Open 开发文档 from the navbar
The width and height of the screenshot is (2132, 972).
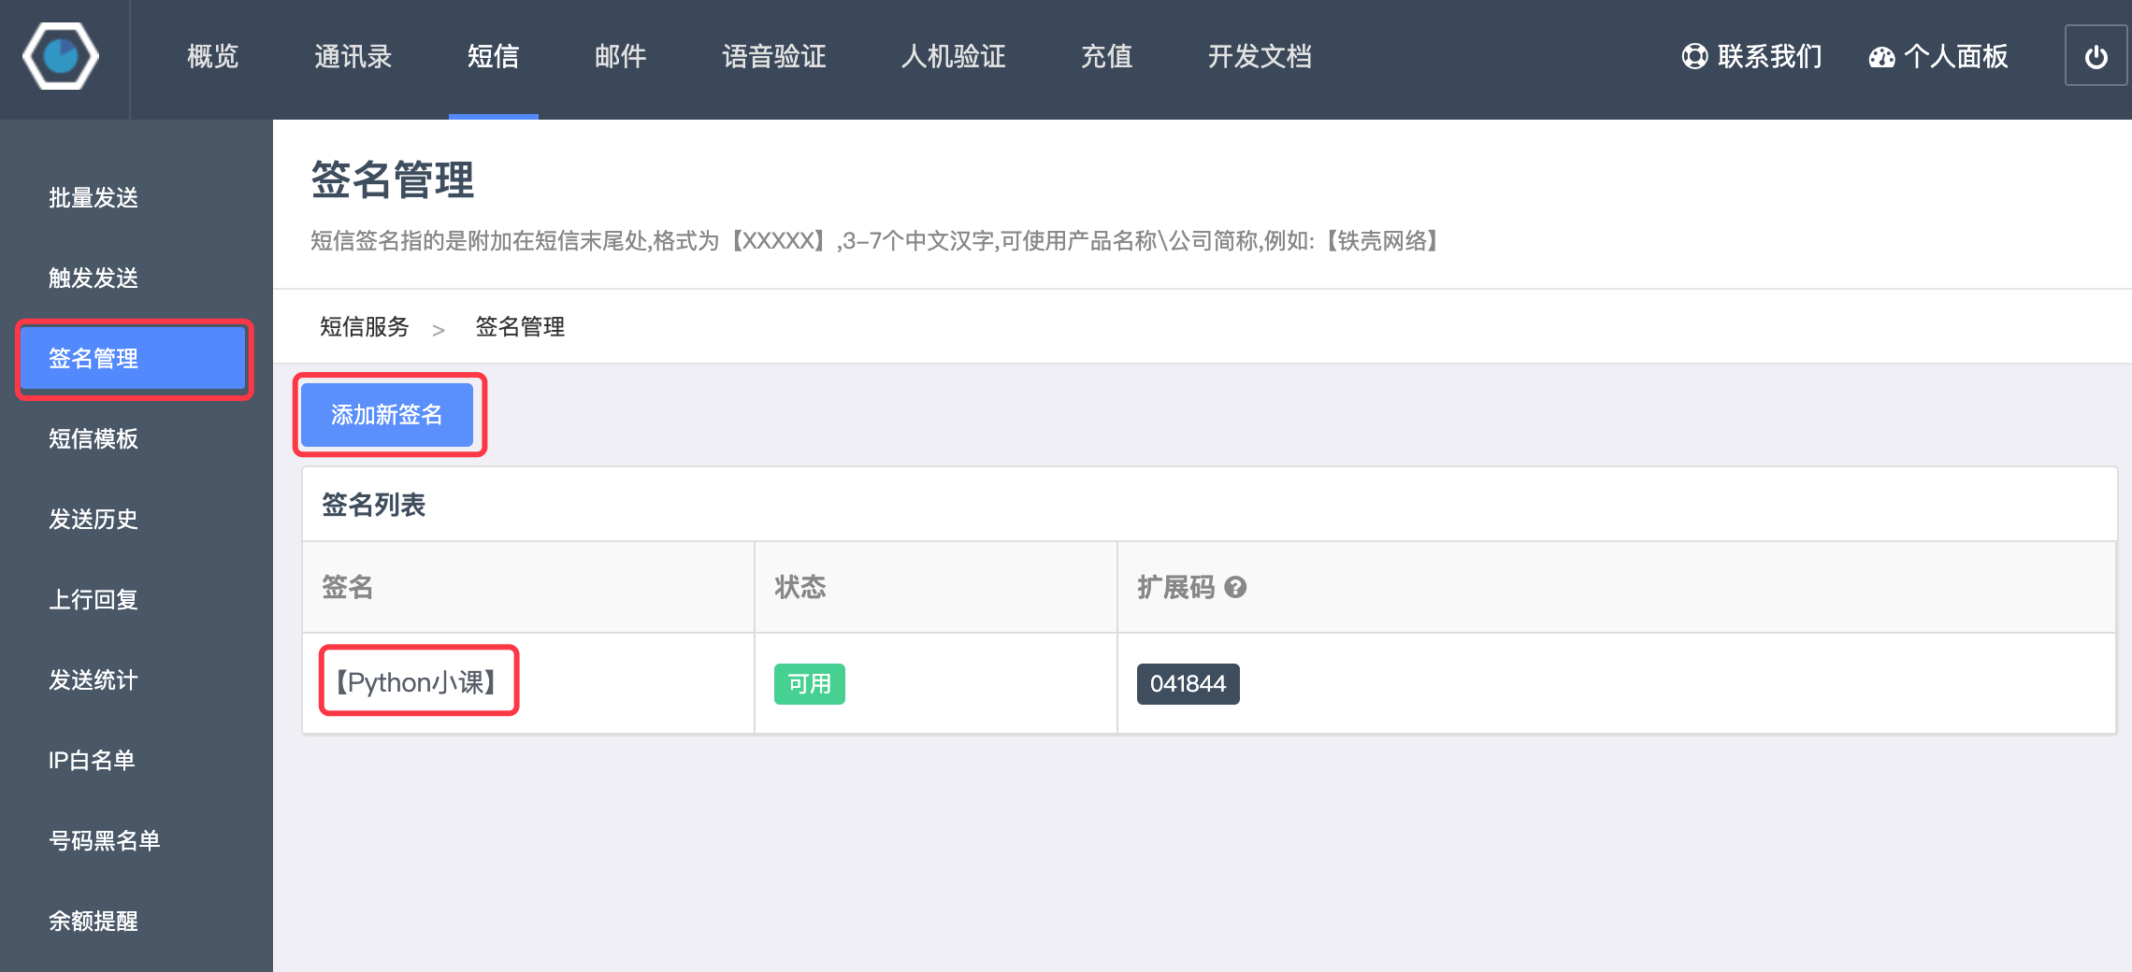(x=1260, y=57)
